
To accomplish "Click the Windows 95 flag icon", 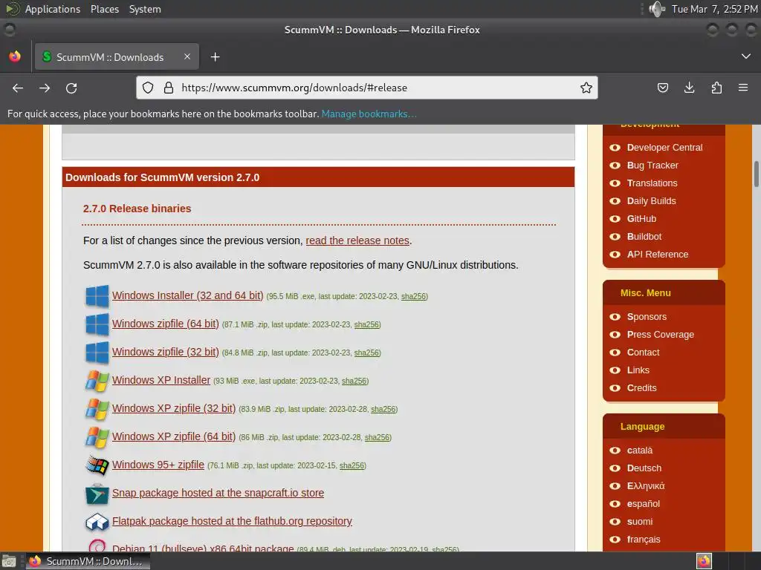I will click(97, 465).
